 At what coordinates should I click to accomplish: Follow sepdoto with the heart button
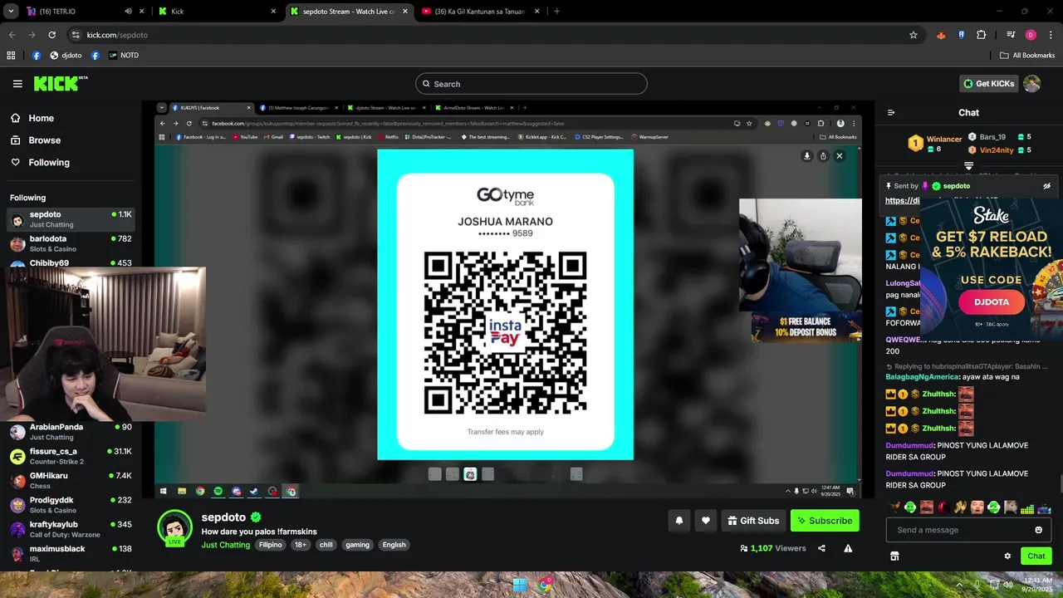[705, 521]
